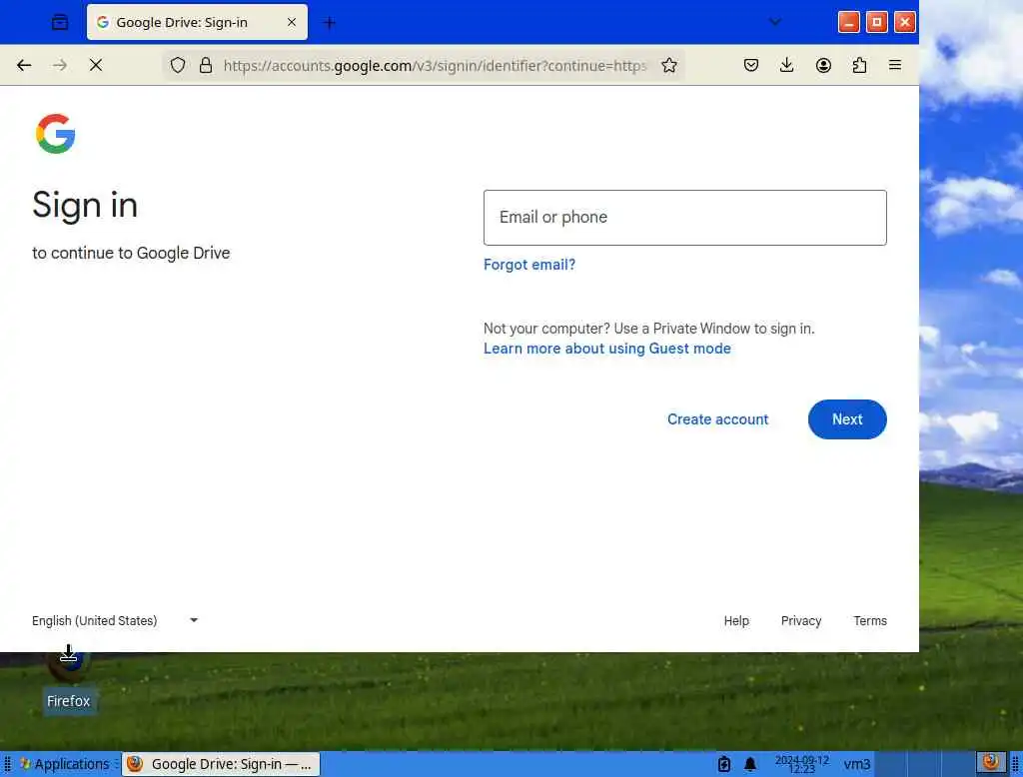Viewport: 1023px width, 777px height.
Task: Open notifications bell in system tray
Action: click(x=750, y=764)
